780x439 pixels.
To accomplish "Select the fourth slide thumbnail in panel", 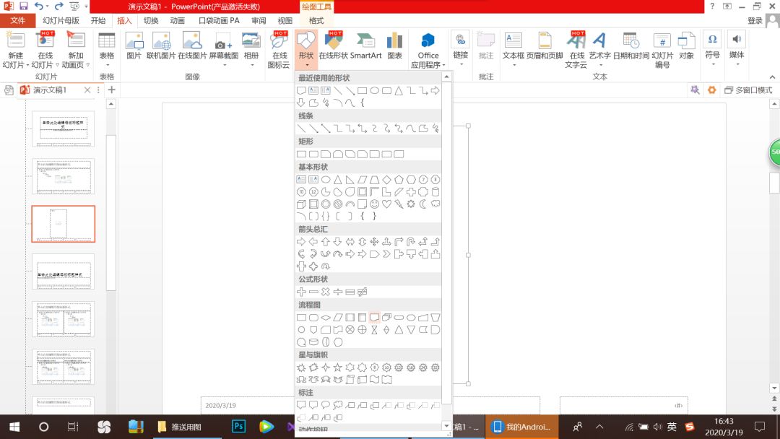I will point(64,271).
